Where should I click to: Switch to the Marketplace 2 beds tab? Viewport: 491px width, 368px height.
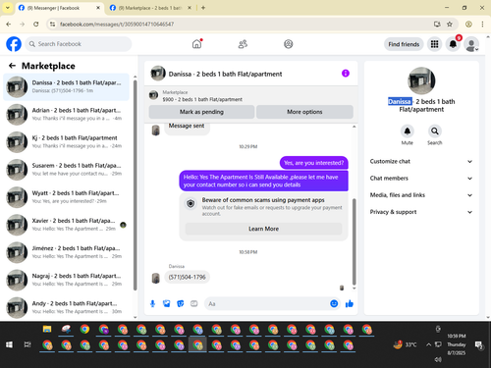coord(150,8)
